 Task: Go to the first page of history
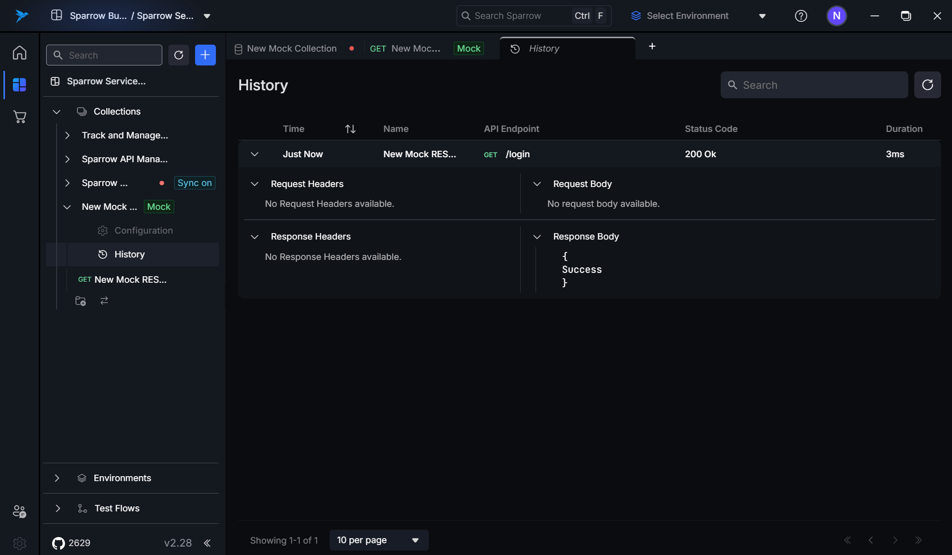[847, 540]
